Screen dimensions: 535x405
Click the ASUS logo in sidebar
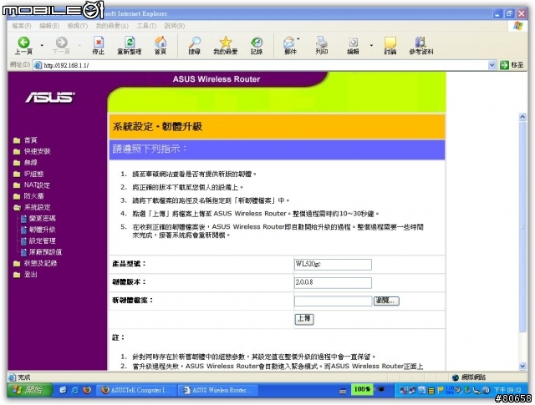tap(50, 98)
